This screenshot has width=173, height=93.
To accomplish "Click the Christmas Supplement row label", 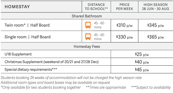I will 52,62.
